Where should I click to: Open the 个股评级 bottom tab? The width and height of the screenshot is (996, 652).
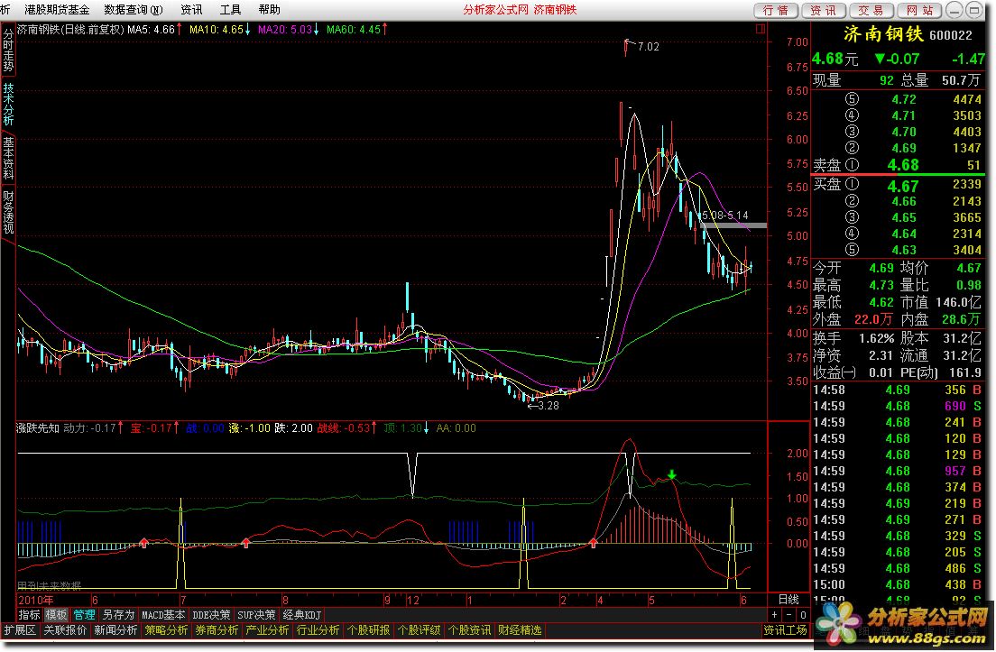pyautogui.click(x=420, y=629)
